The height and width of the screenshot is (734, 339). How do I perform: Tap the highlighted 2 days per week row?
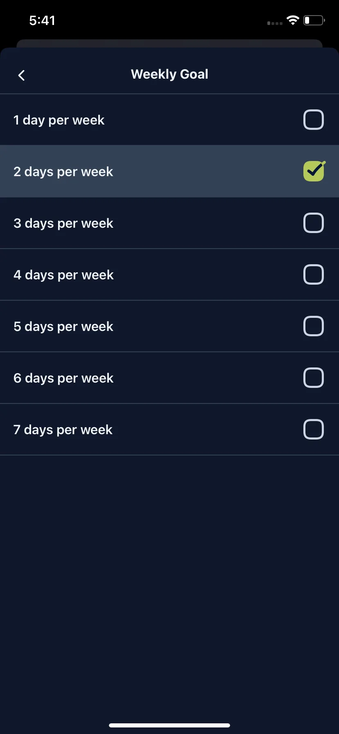click(169, 171)
